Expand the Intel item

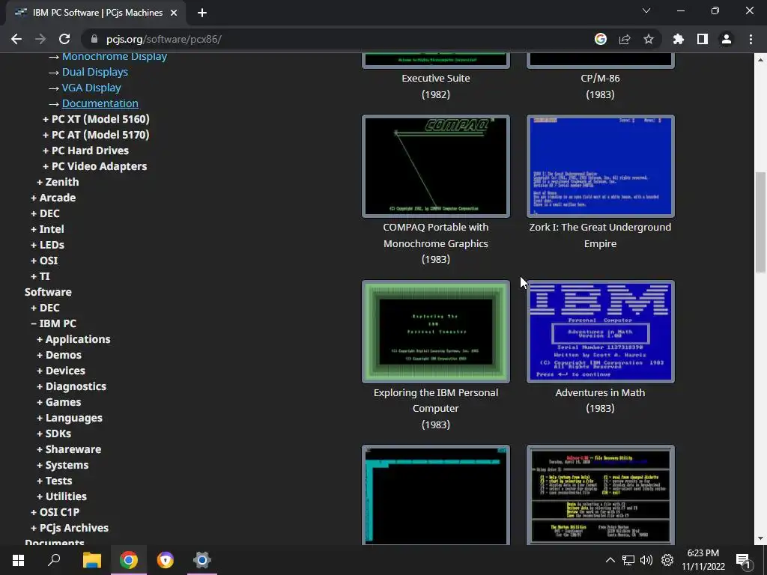(x=47, y=229)
